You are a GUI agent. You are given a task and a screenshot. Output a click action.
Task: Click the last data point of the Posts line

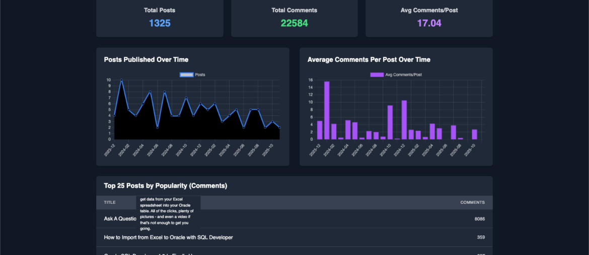pyautogui.click(x=279, y=127)
